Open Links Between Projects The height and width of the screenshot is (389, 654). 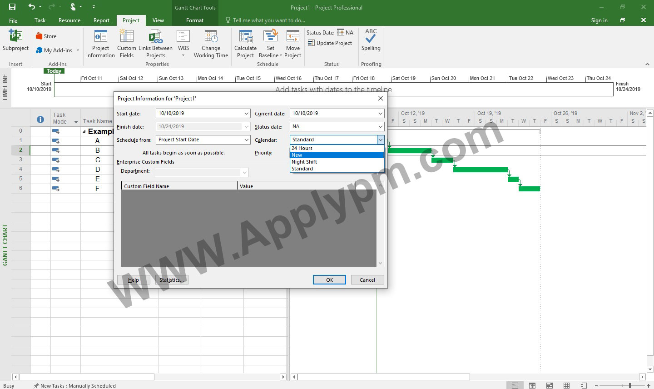155,44
